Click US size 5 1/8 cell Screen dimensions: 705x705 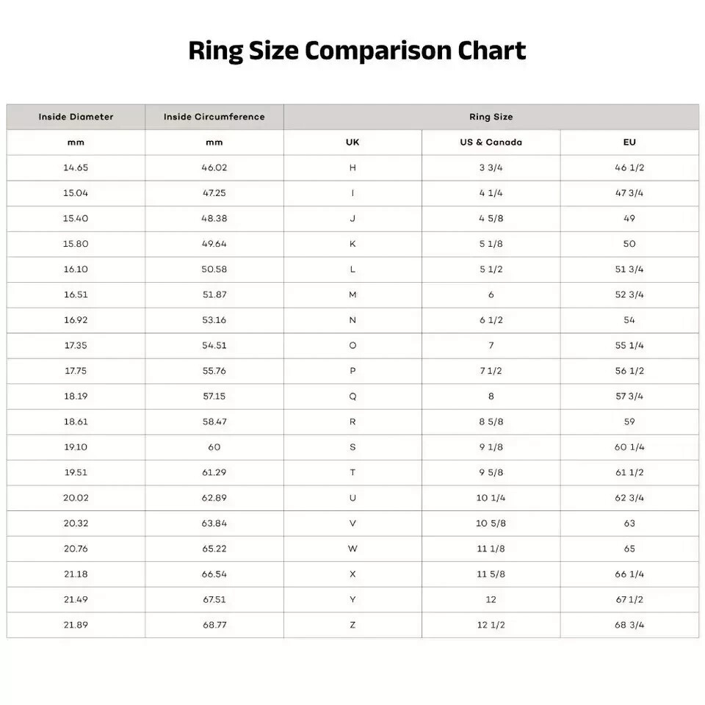[491, 244]
